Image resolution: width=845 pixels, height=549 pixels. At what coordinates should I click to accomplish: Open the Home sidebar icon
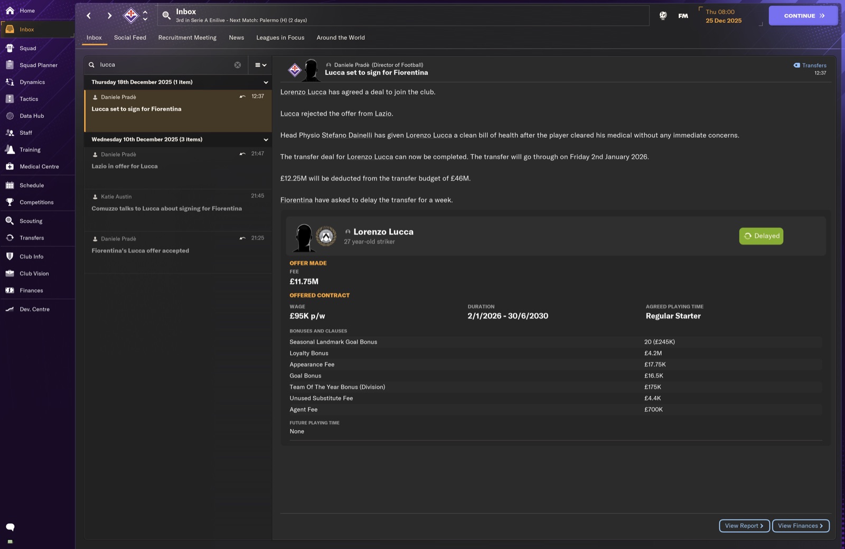10,11
